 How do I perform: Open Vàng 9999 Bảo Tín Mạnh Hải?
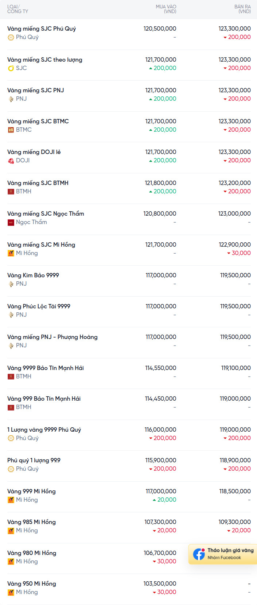128,373
